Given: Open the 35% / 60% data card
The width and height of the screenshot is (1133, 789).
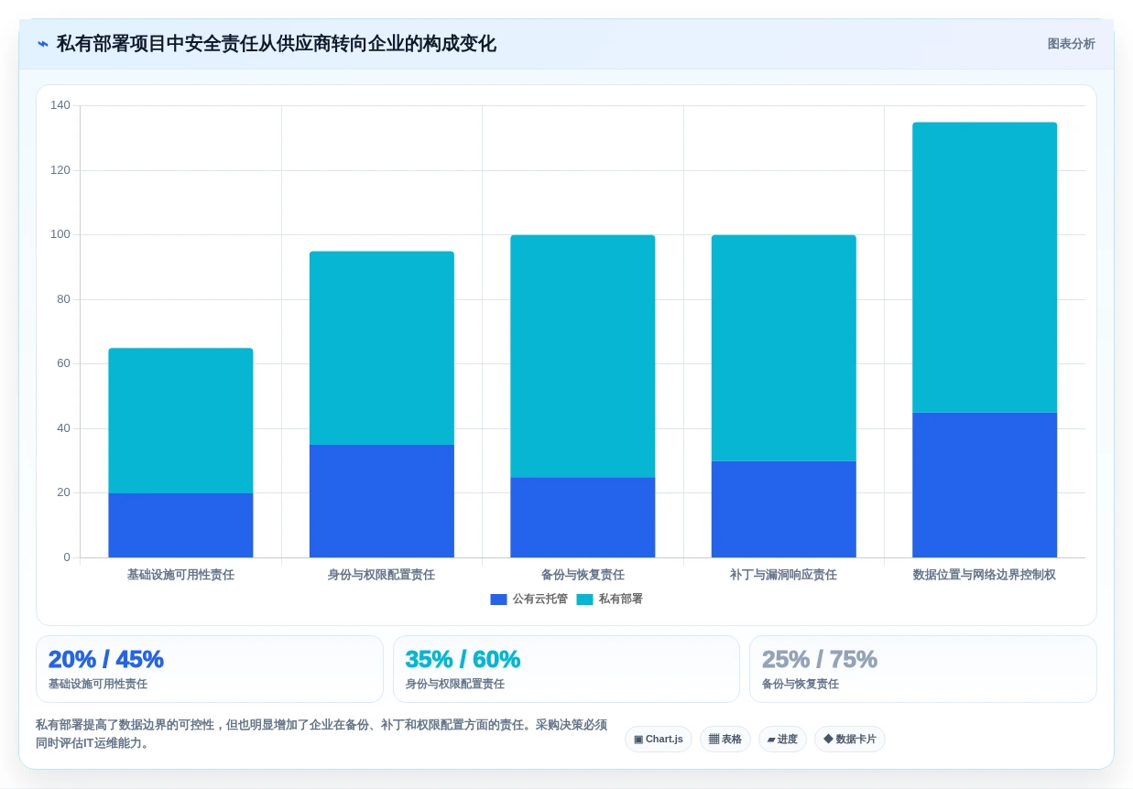Looking at the screenshot, I should 566,669.
